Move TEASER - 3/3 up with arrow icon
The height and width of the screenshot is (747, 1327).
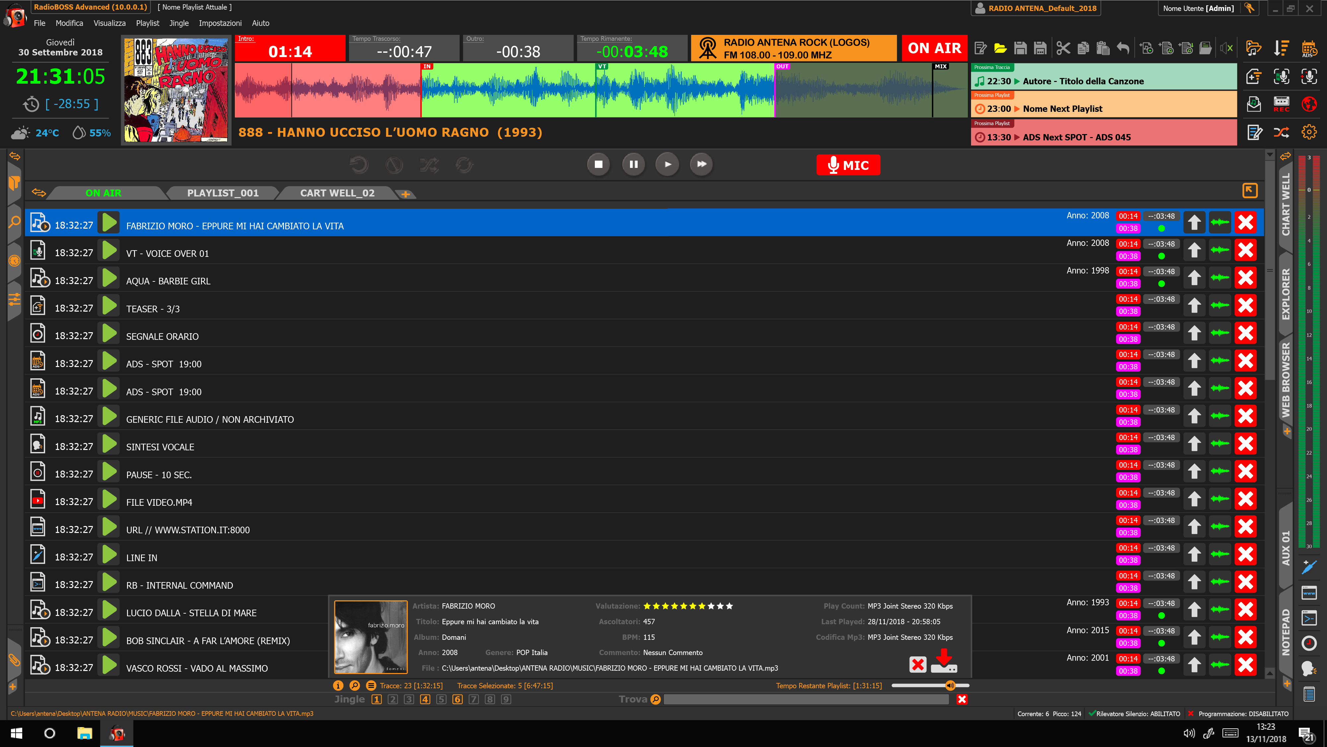click(x=1194, y=306)
